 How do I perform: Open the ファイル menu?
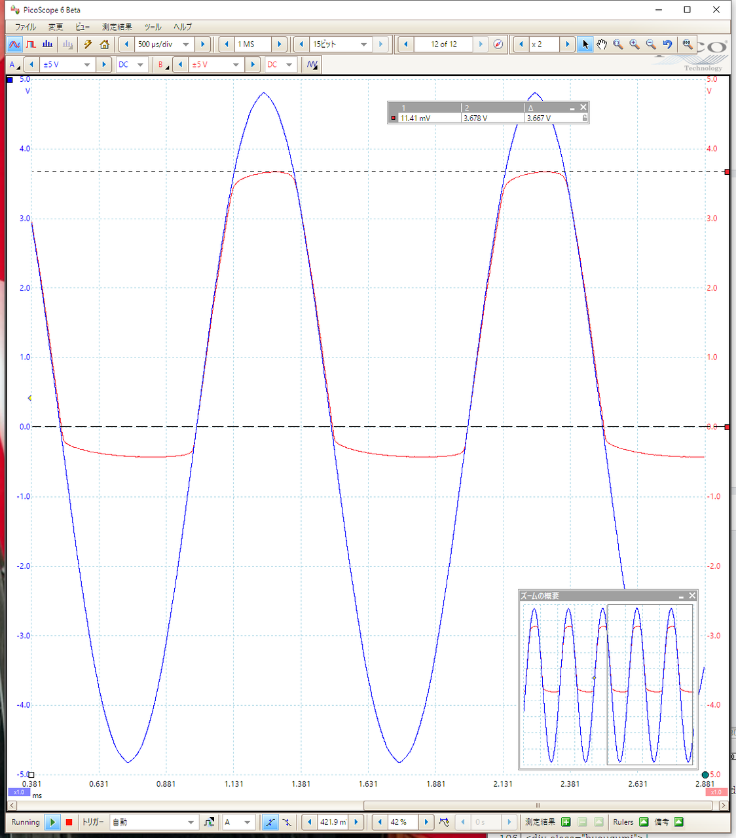26,27
